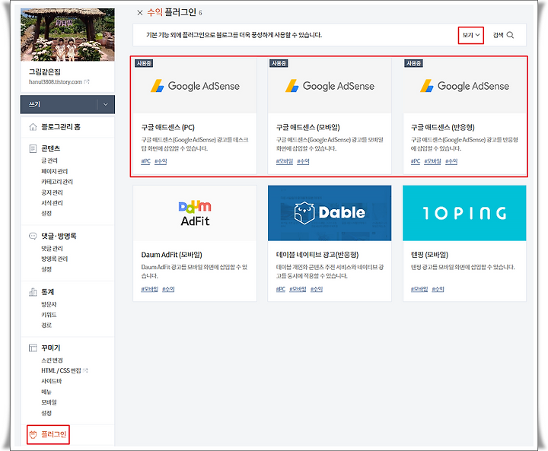Viewport: 548px width, 451px height.
Task: Click #PC tag on 구글 애드센스 (PC) card
Action: (x=145, y=161)
